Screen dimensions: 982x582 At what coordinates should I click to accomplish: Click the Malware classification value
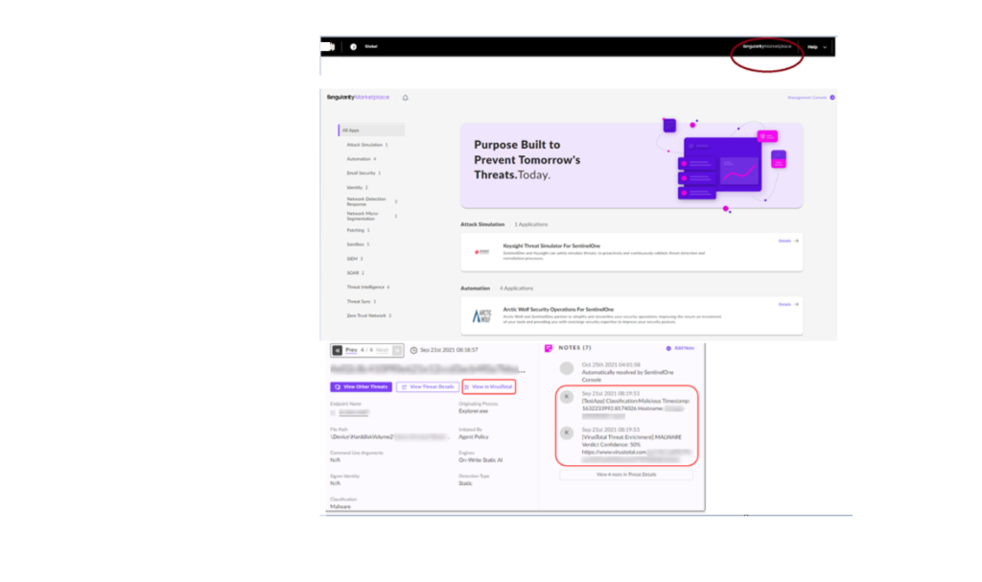340,507
